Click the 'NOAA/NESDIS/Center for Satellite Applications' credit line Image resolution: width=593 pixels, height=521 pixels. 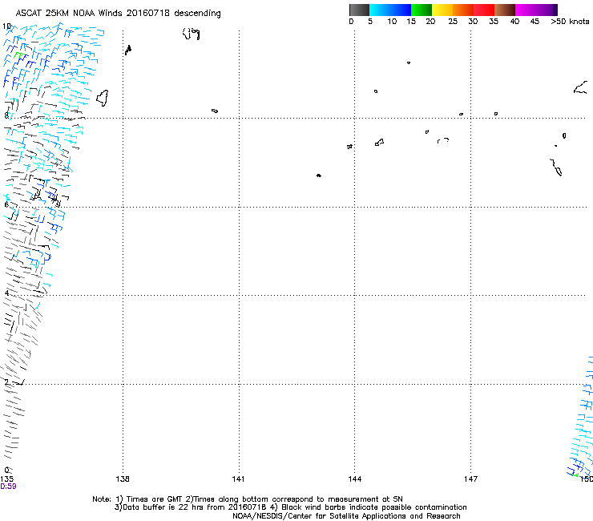coord(346,516)
